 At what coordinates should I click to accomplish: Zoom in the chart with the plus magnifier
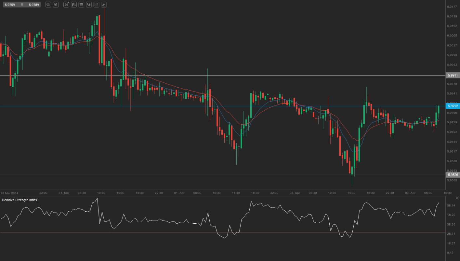(x=56, y=5)
